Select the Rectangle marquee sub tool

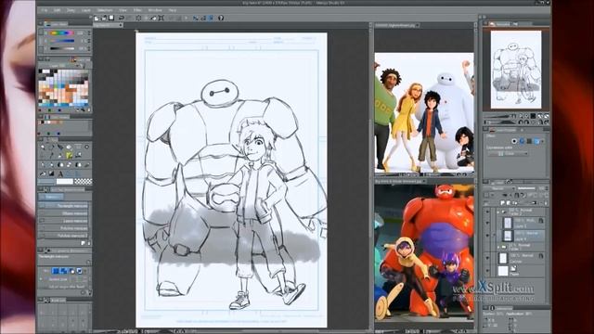point(64,206)
